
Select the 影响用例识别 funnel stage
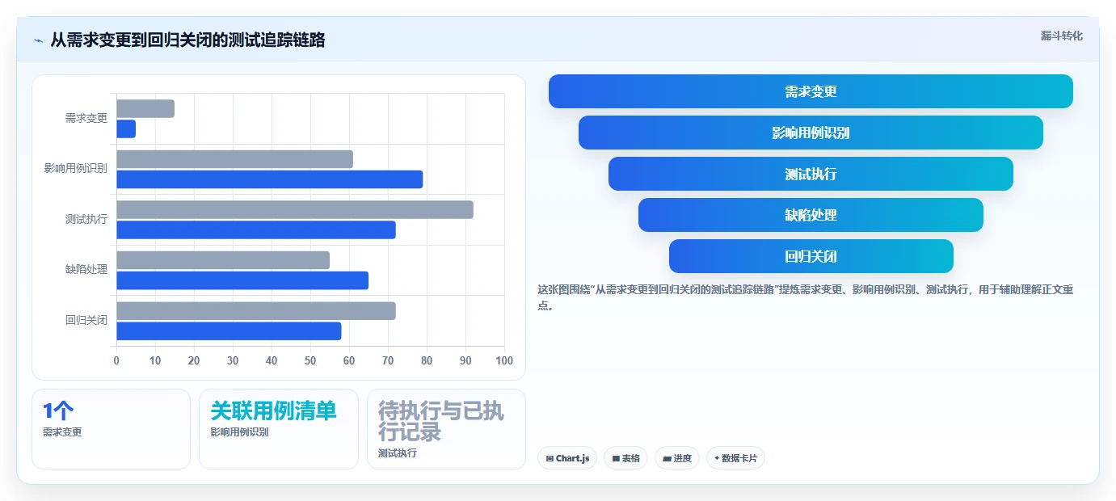click(811, 133)
